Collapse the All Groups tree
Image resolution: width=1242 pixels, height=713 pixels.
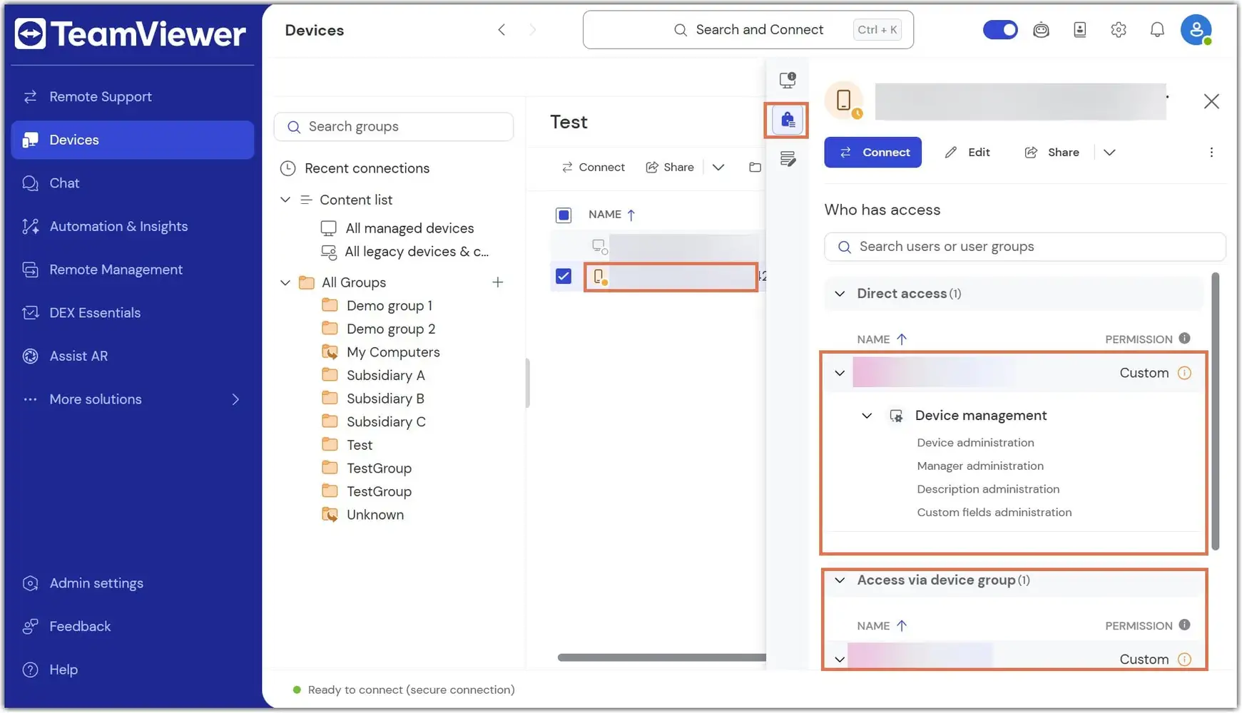285,282
